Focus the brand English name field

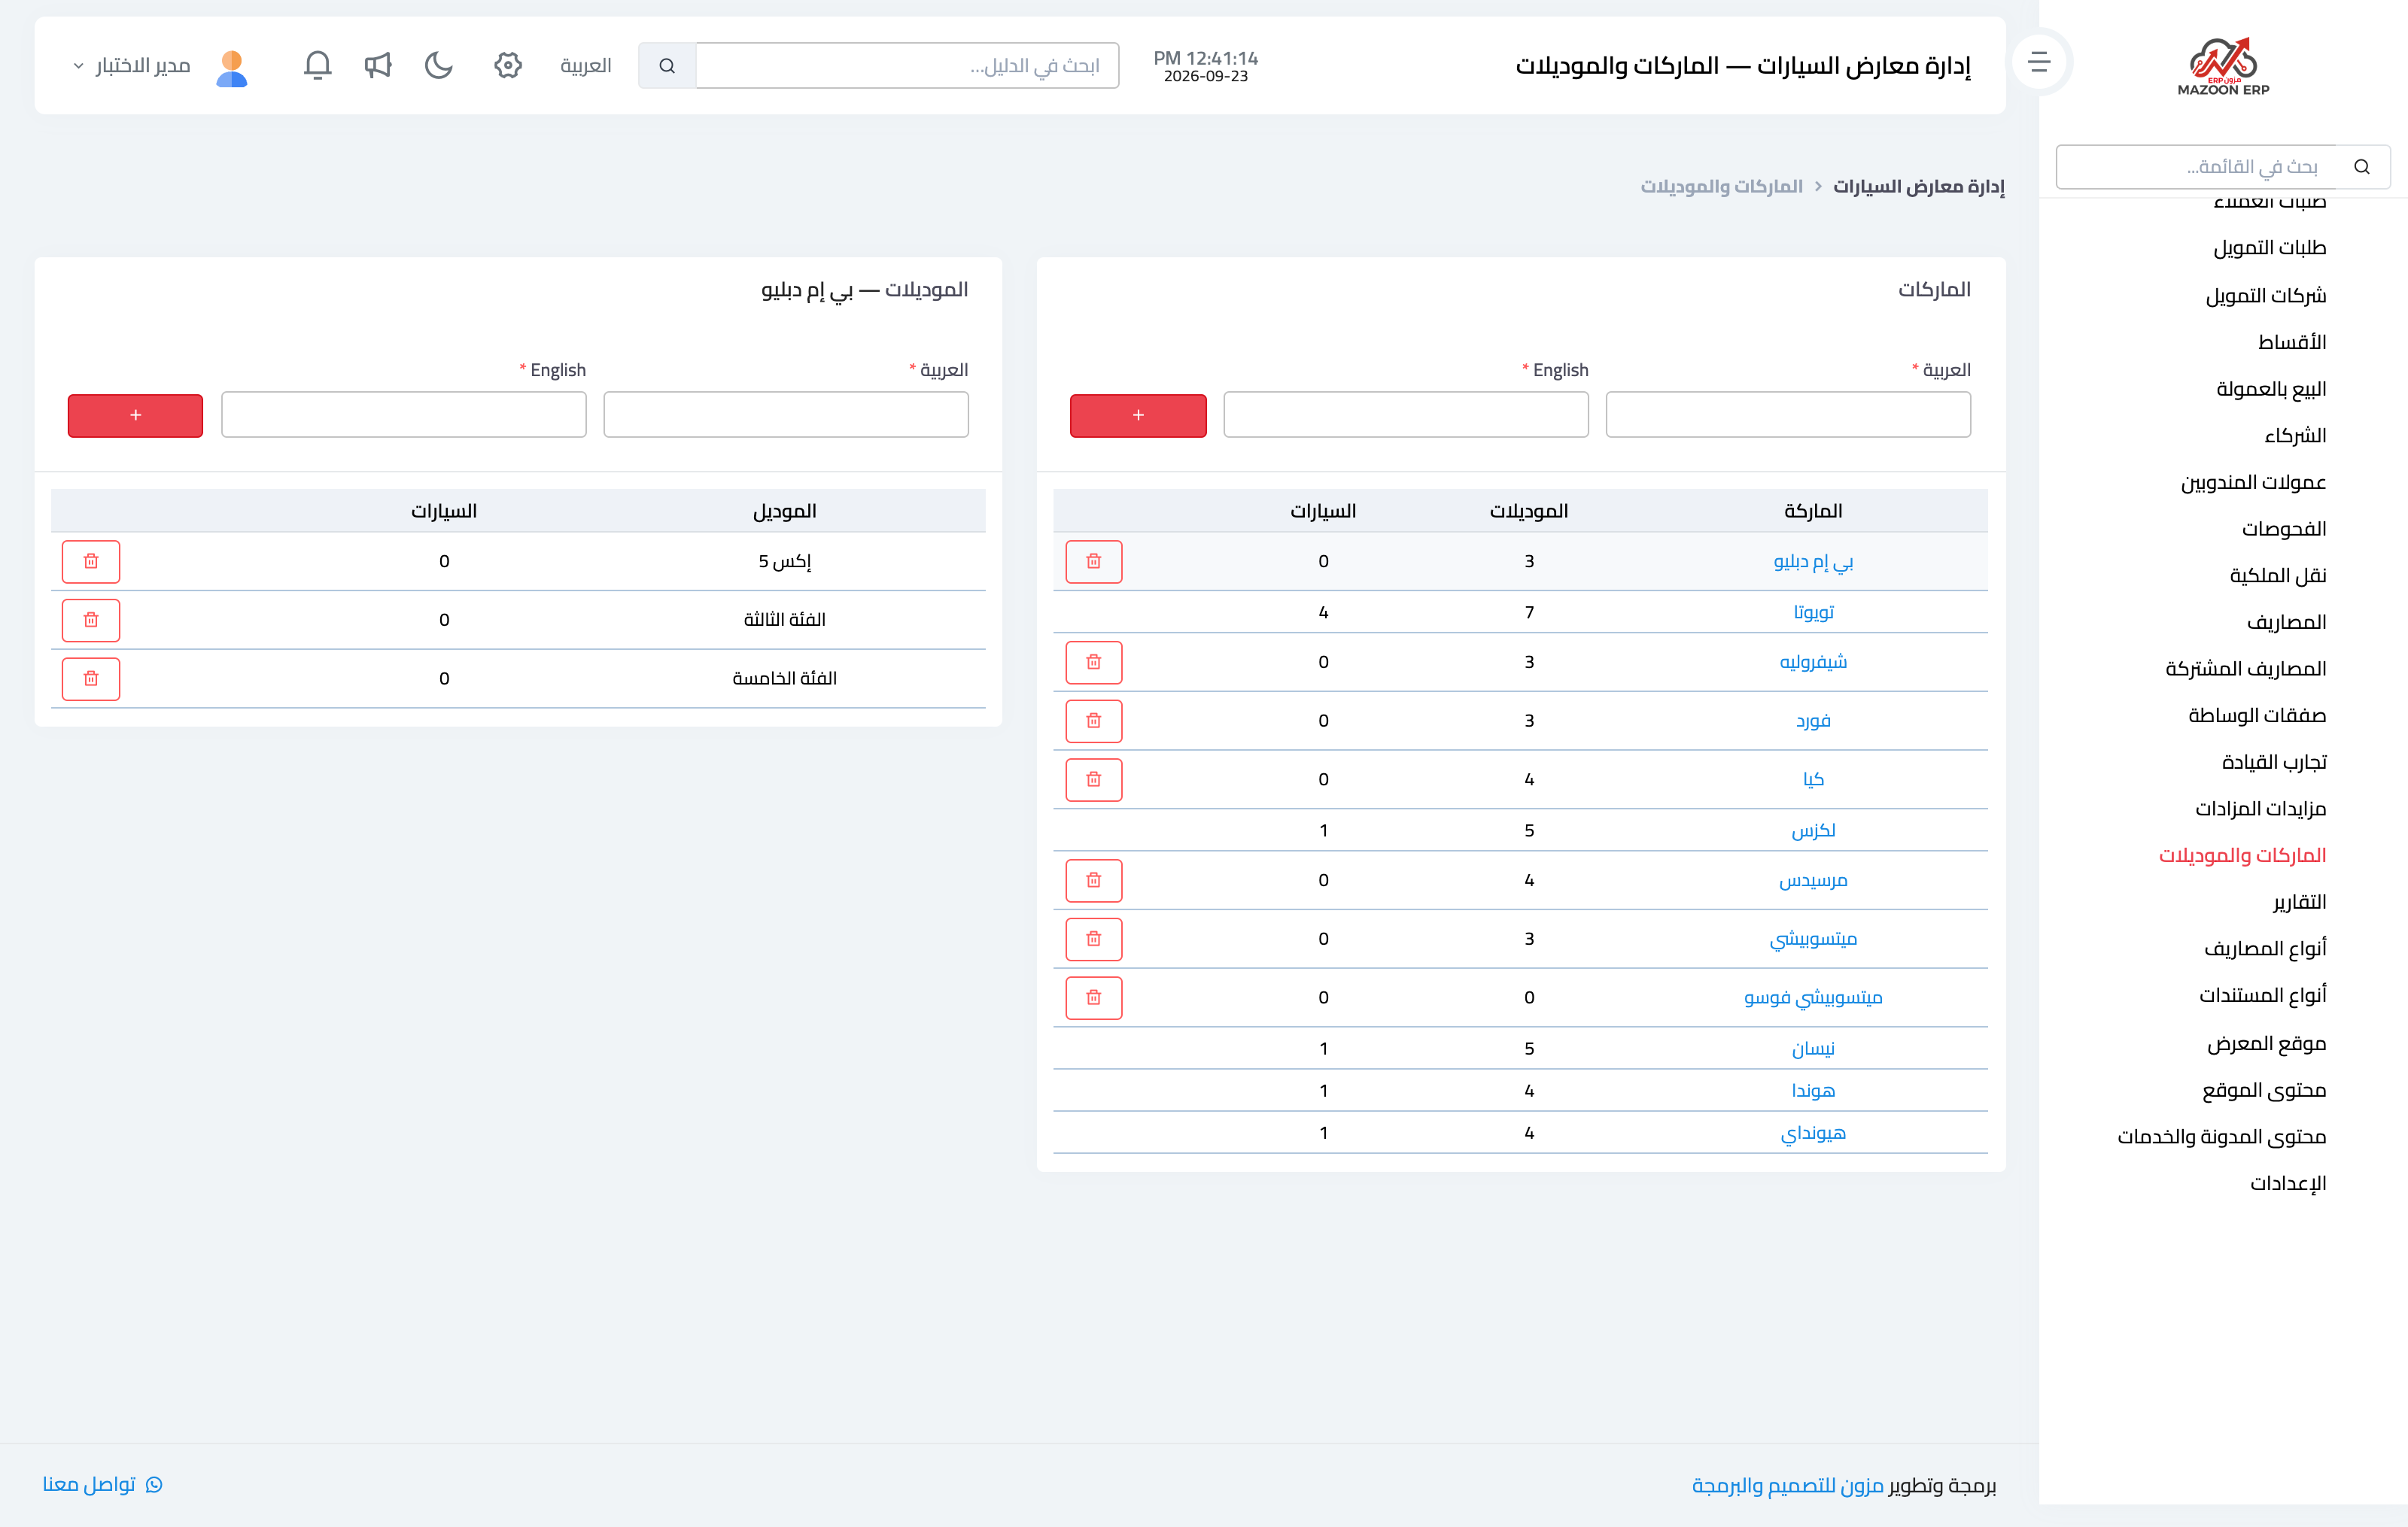(x=1406, y=414)
